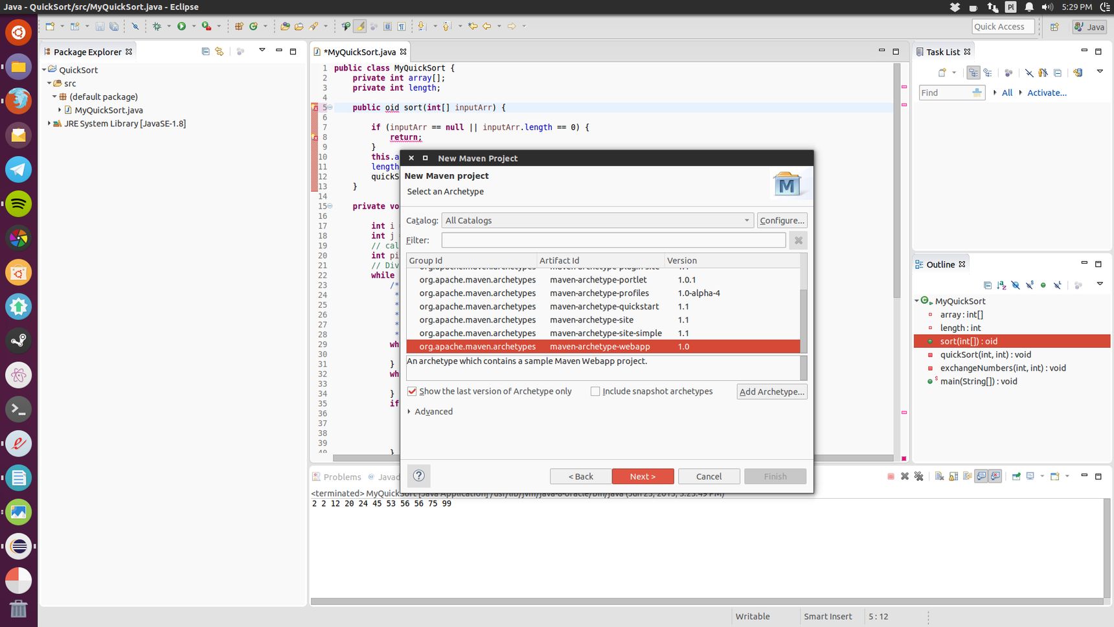This screenshot has height=627, width=1114.
Task: Open Firefox from the Ubuntu dock
Action: pos(18,100)
